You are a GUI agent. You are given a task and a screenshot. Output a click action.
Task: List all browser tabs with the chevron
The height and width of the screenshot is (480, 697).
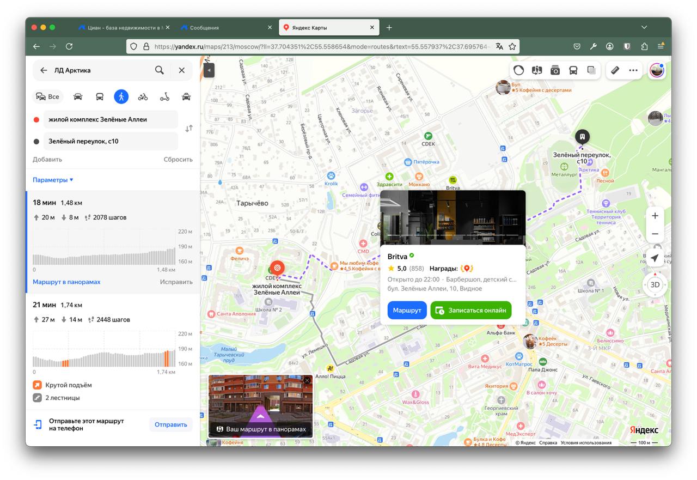point(644,27)
